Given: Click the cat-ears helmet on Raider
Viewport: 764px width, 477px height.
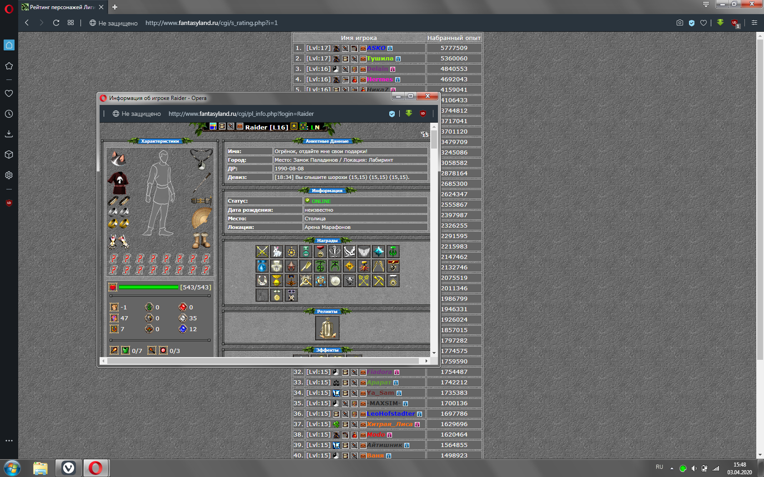Looking at the screenshot, I should (118, 158).
